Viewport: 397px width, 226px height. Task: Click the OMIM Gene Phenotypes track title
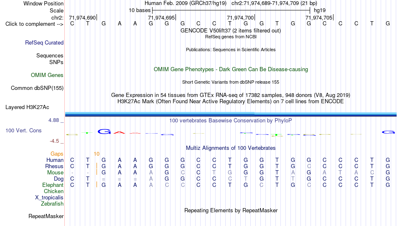[231, 70]
